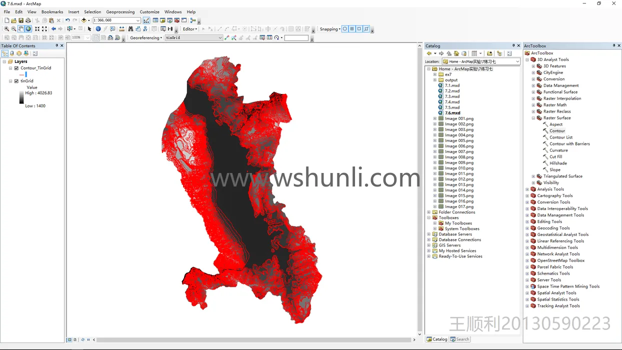Undo the last action

[x=67, y=20]
